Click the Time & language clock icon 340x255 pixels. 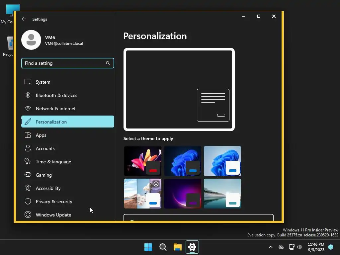(x=28, y=162)
